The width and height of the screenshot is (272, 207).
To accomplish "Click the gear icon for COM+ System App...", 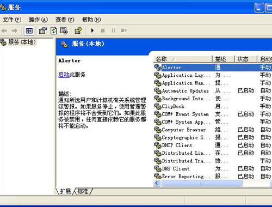I will (158, 122).
